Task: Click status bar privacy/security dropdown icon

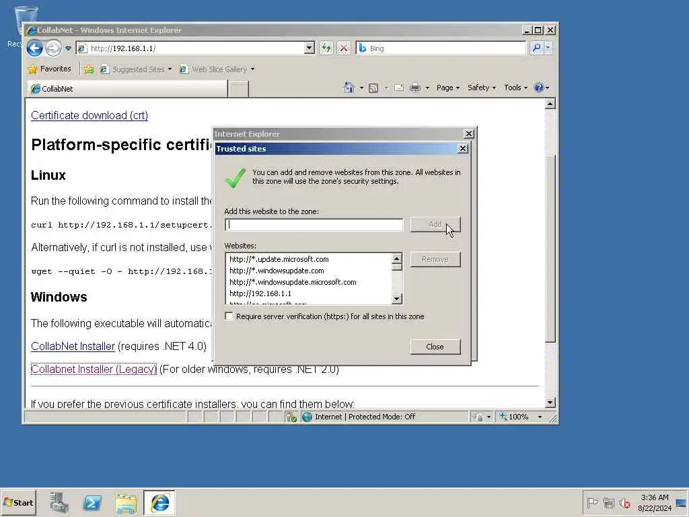Action: point(482,417)
